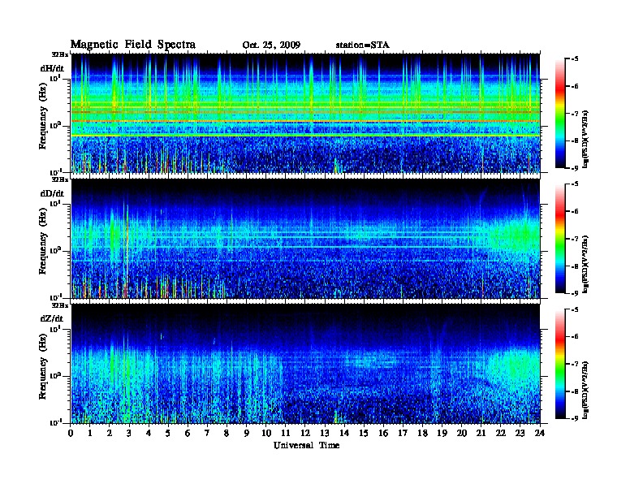Click the "station=STA" label
The width and height of the screenshot is (643, 497).
(362, 45)
